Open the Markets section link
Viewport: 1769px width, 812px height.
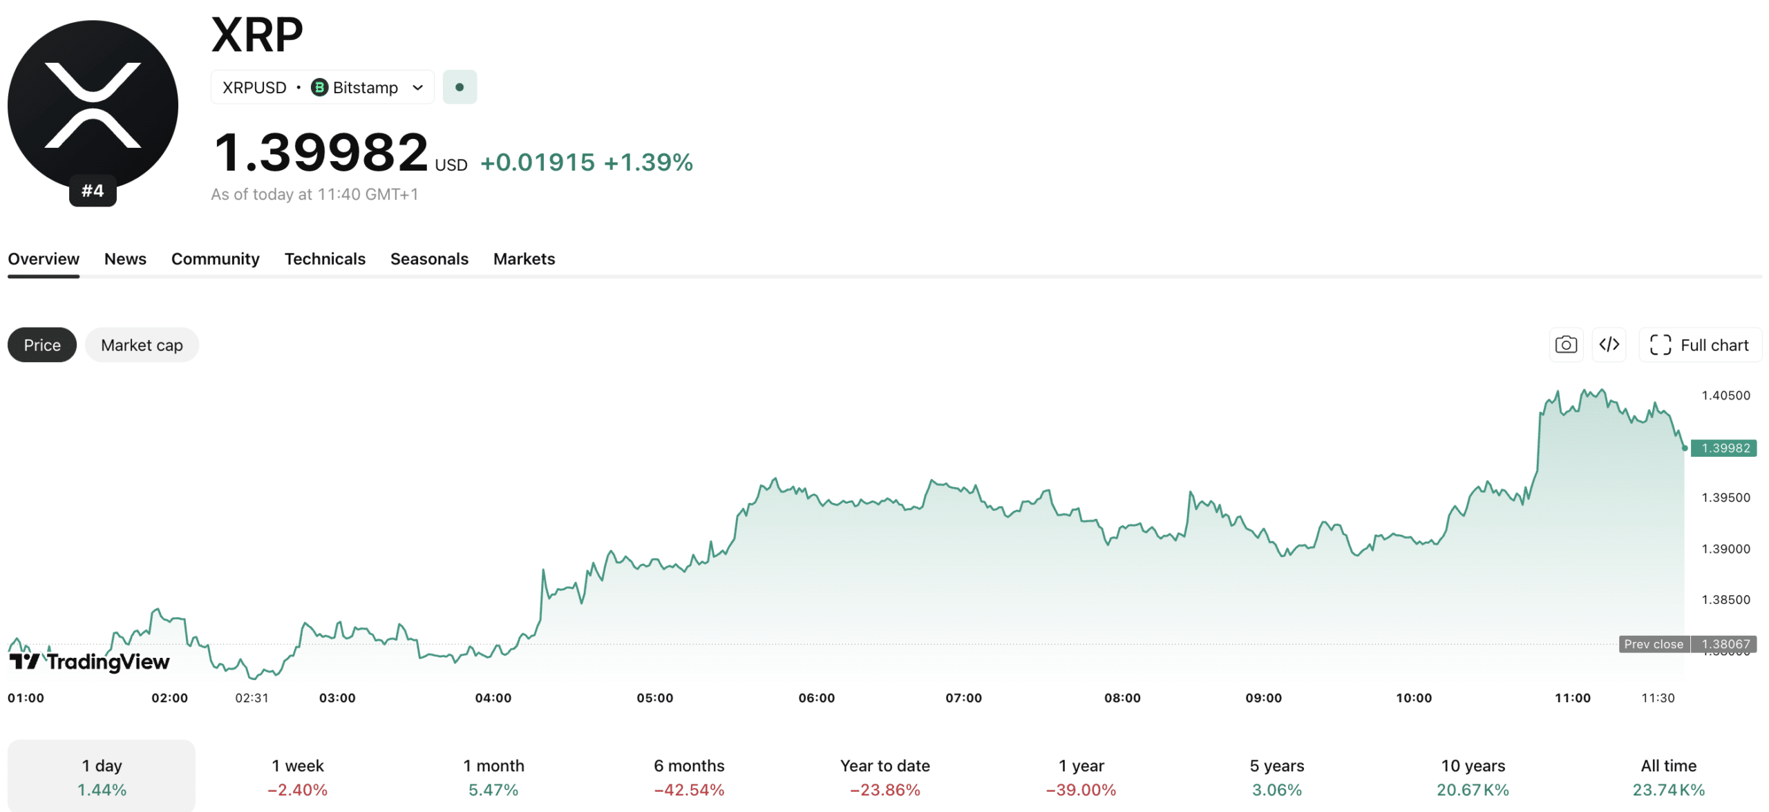click(x=524, y=258)
